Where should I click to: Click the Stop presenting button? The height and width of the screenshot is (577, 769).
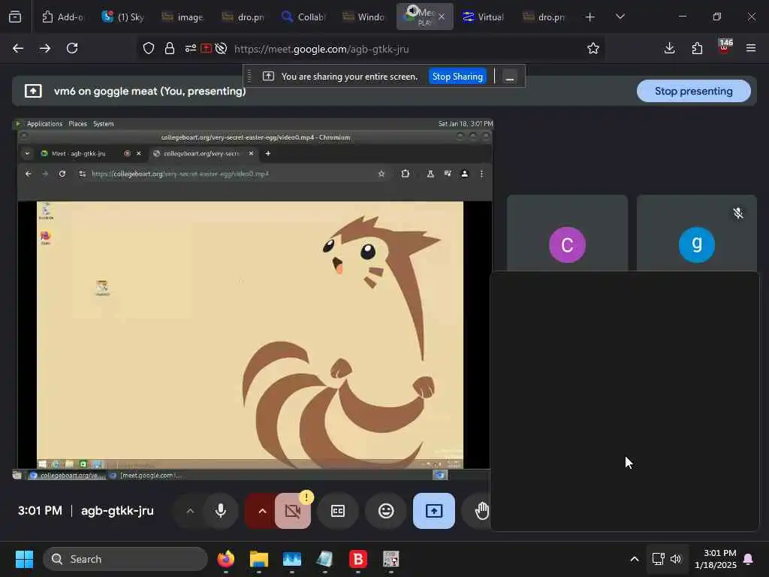click(x=693, y=91)
